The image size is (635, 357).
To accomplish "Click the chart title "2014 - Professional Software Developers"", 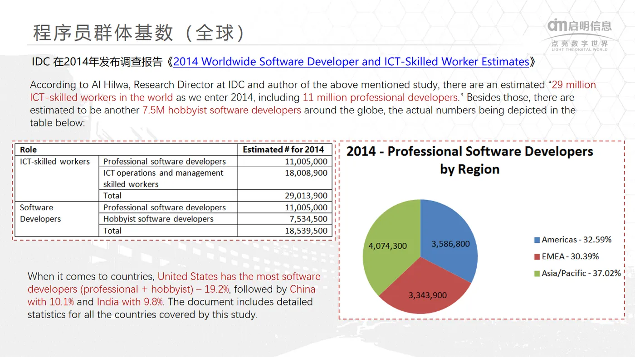I will point(469,151).
